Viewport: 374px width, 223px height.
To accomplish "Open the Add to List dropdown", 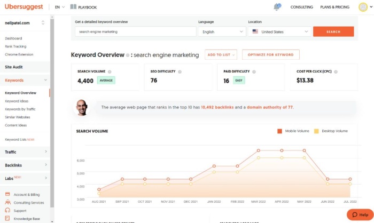I will (221, 55).
